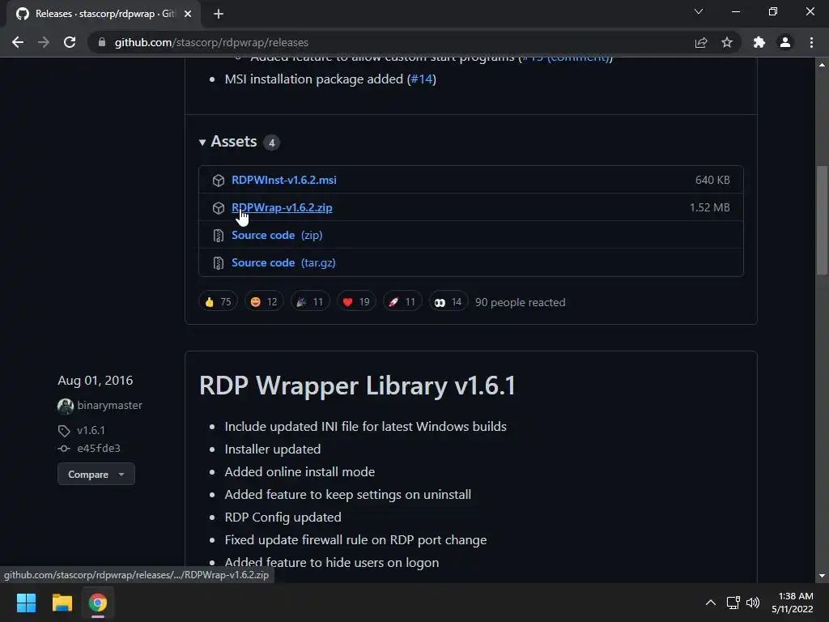This screenshot has height=622, width=829.
Task: Open a new browser tab
Action: pos(219,14)
